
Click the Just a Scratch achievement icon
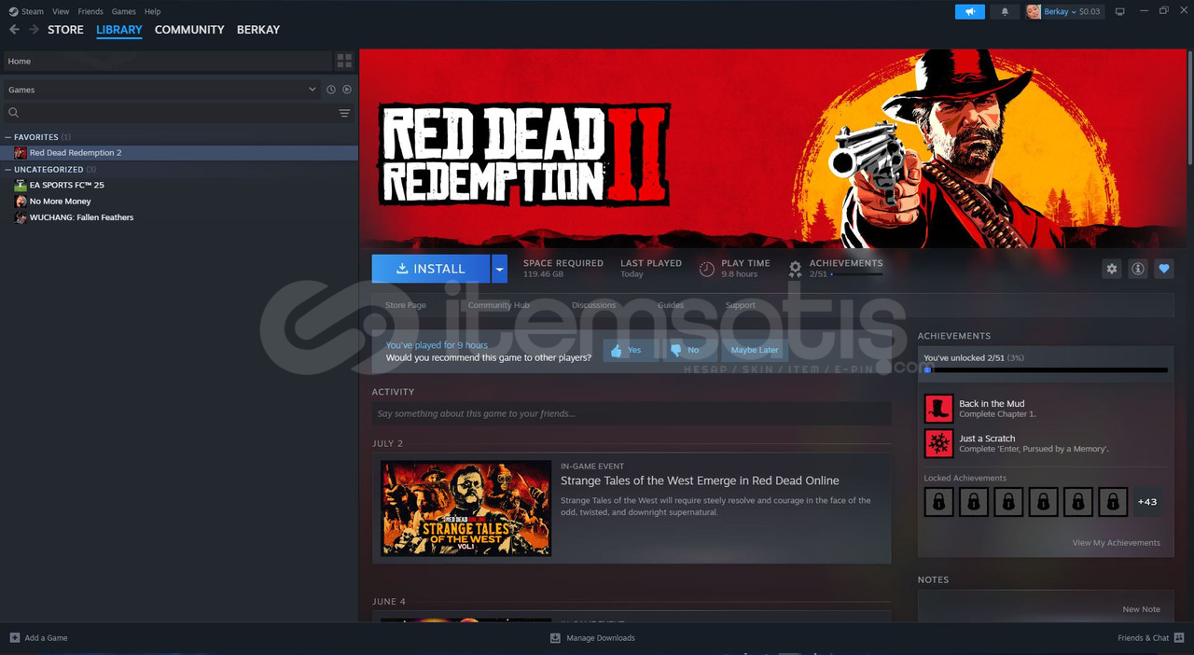tap(938, 443)
